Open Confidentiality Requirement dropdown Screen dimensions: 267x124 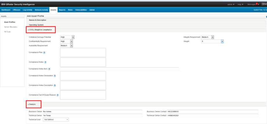[x=71, y=41]
